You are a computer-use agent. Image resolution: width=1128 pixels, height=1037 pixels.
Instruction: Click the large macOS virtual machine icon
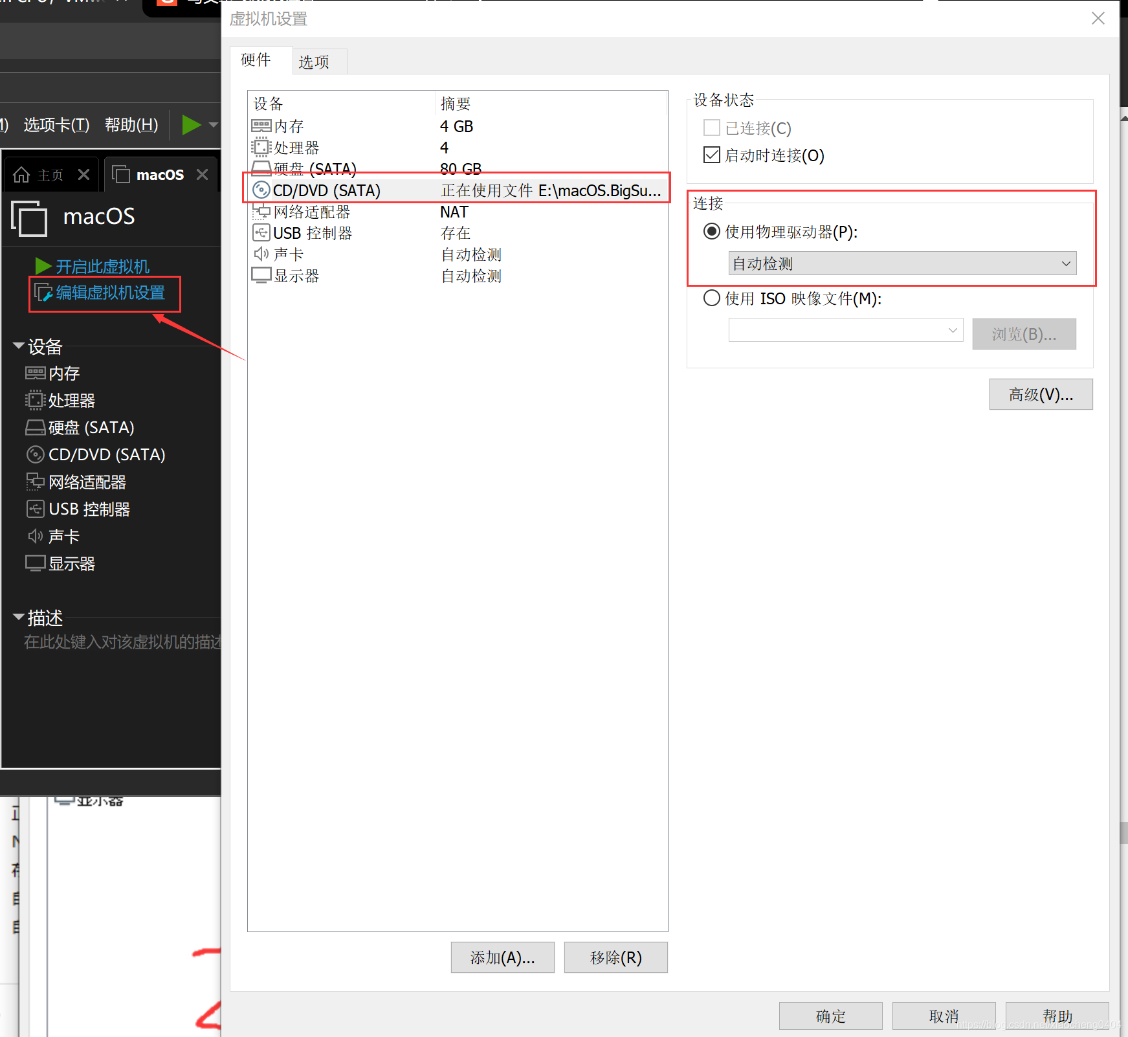tap(30, 218)
